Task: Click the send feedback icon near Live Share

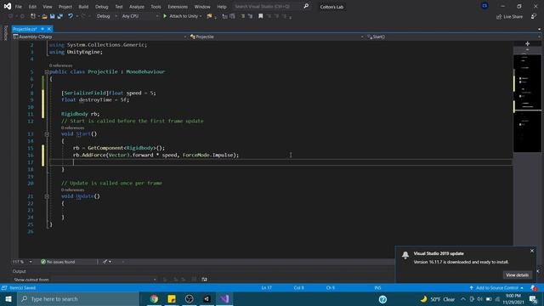Action: click(x=534, y=17)
